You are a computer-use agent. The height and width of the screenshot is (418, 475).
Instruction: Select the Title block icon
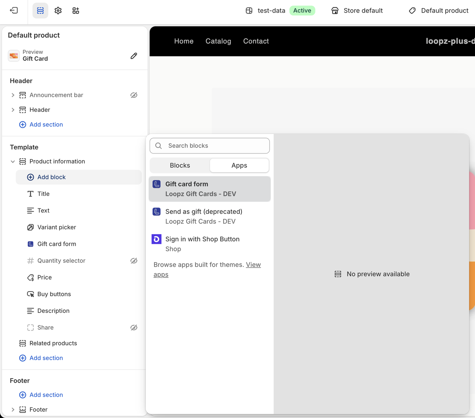click(x=30, y=194)
